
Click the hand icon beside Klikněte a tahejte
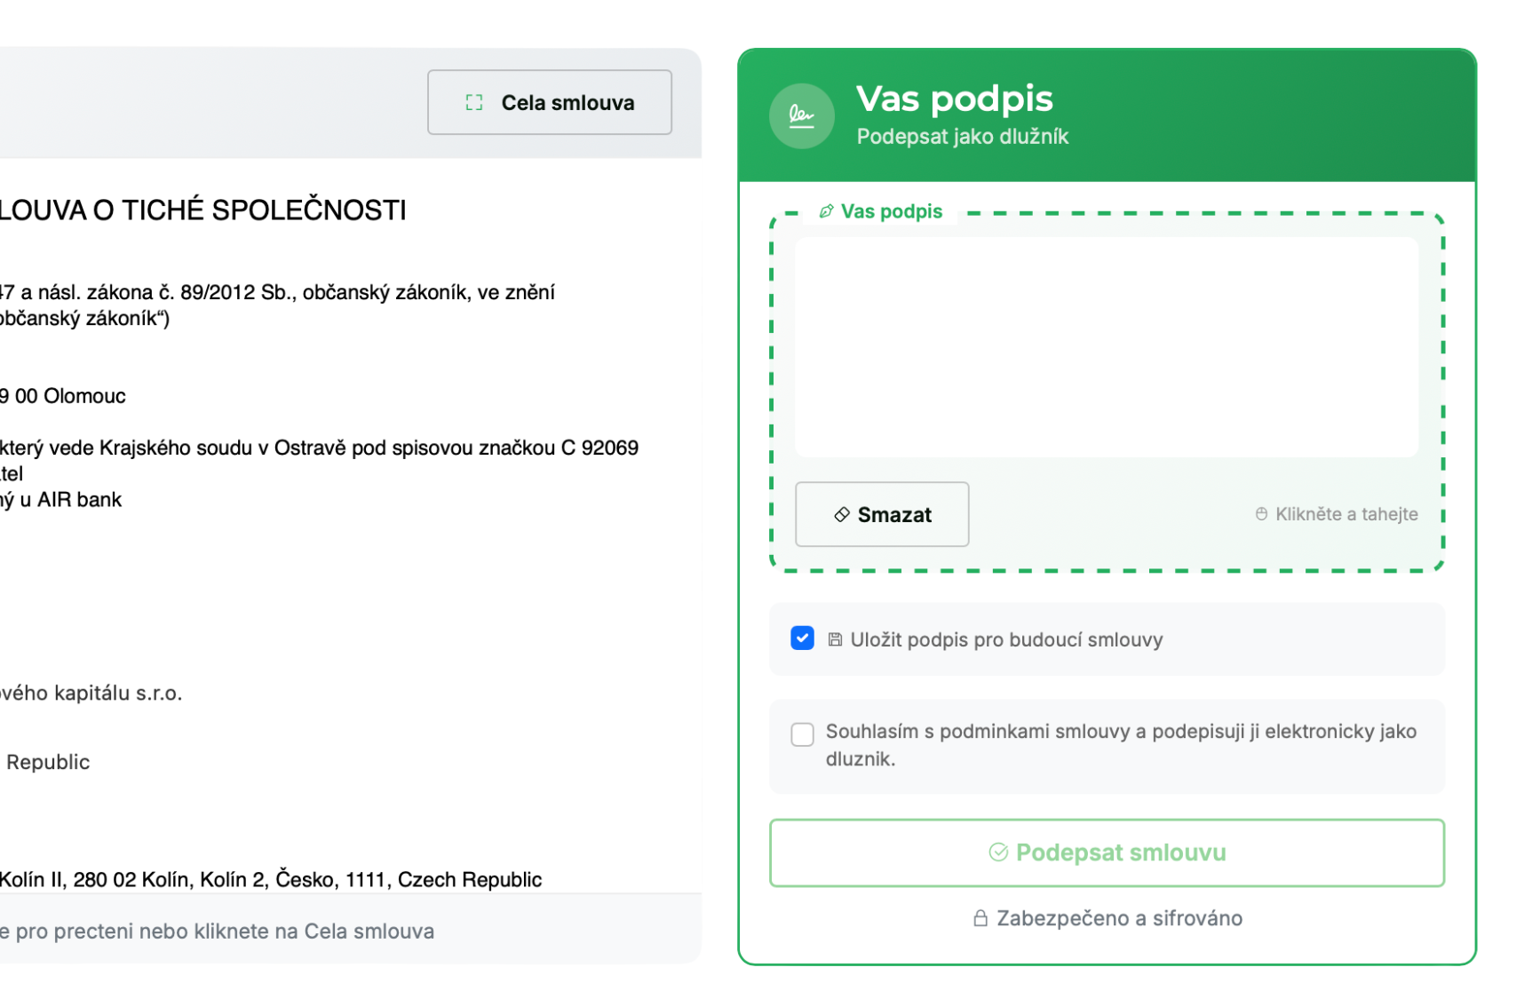point(1261,514)
